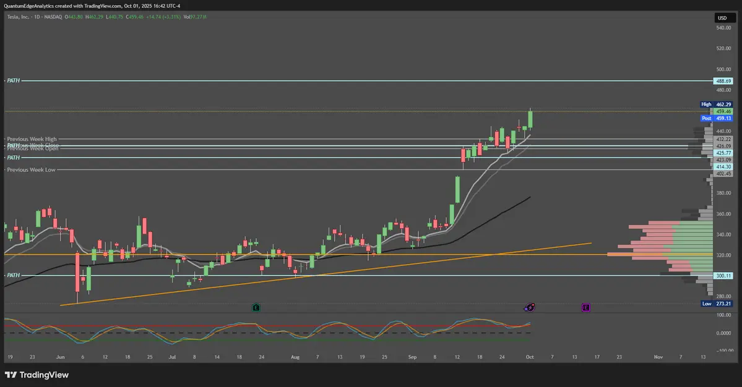This screenshot has width=742, height=387.
Task: Click the 423.09 price tag
Action: tap(723, 159)
